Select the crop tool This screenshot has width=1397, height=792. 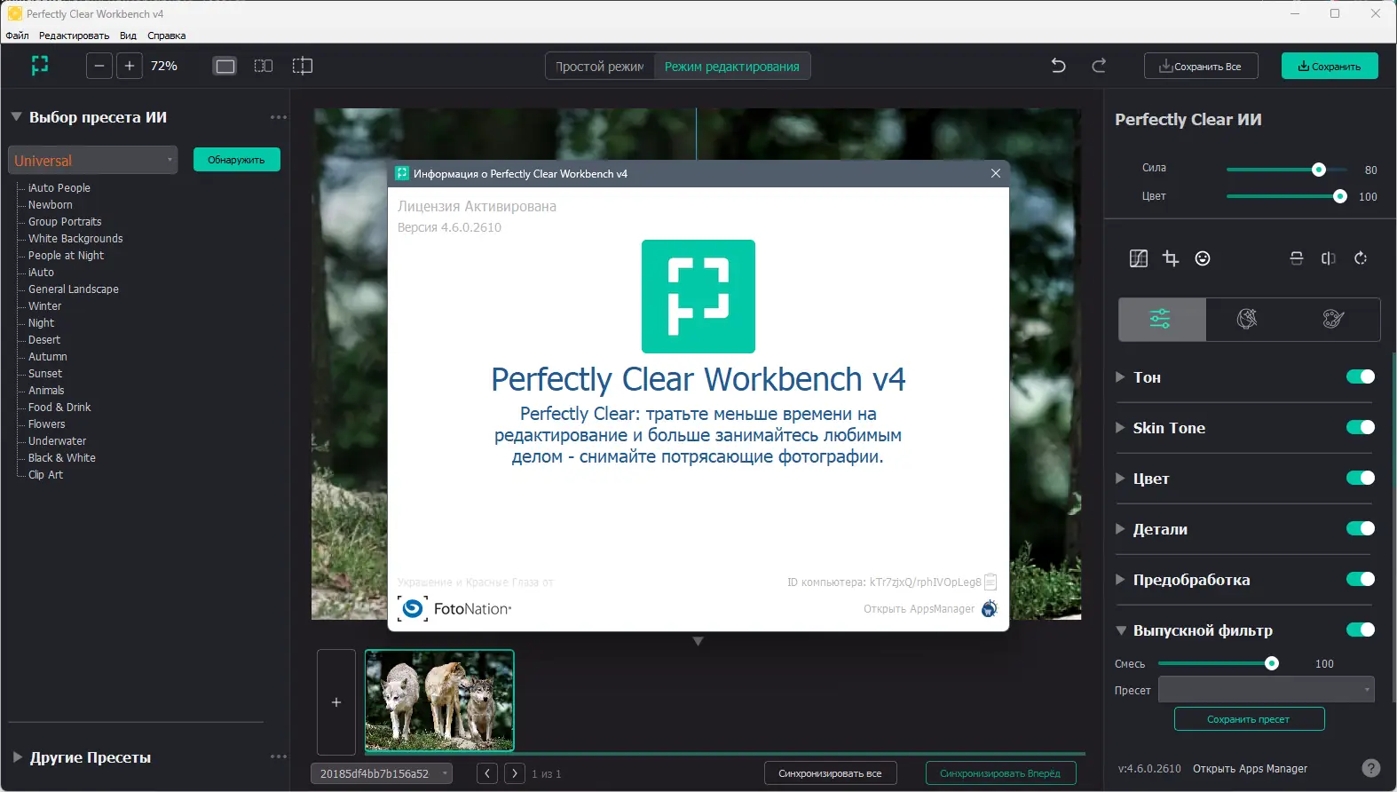pyautogui.click(x=1171, y=258)
